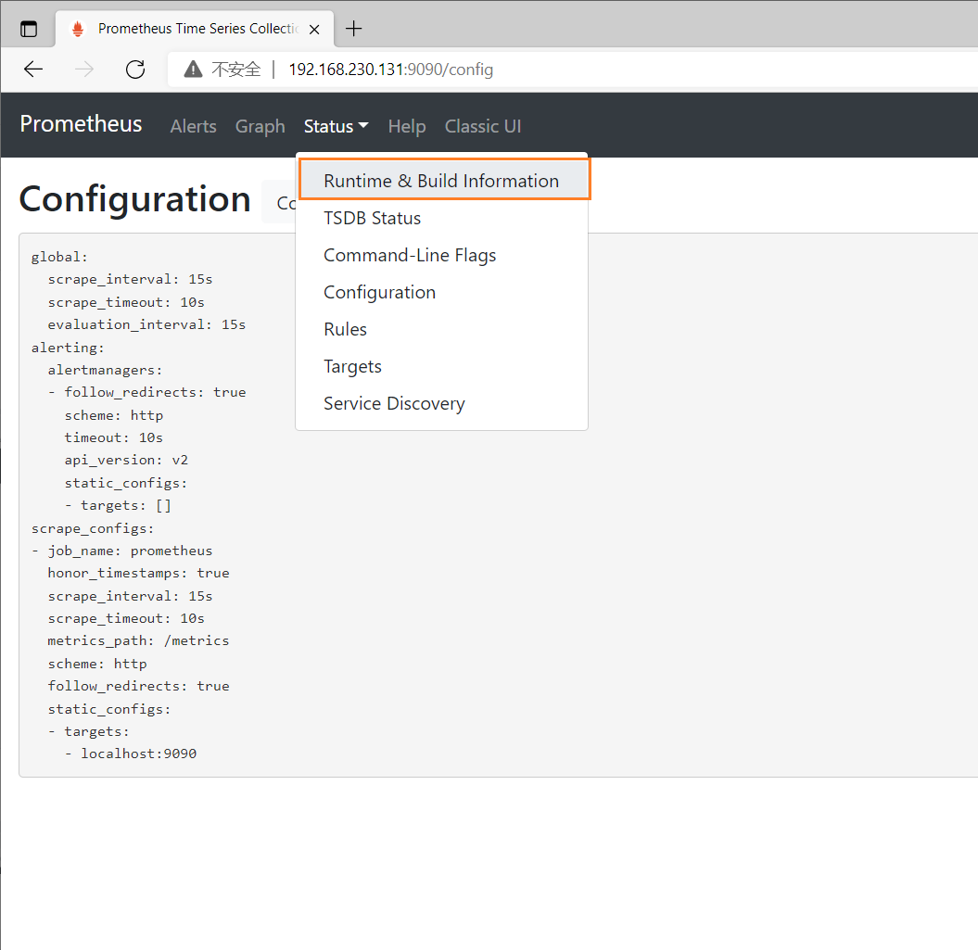Click 'scrape_configs:' config line

click(93, 528)
